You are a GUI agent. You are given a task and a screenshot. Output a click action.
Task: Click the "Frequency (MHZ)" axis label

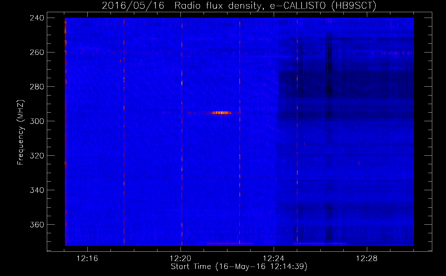21,132
